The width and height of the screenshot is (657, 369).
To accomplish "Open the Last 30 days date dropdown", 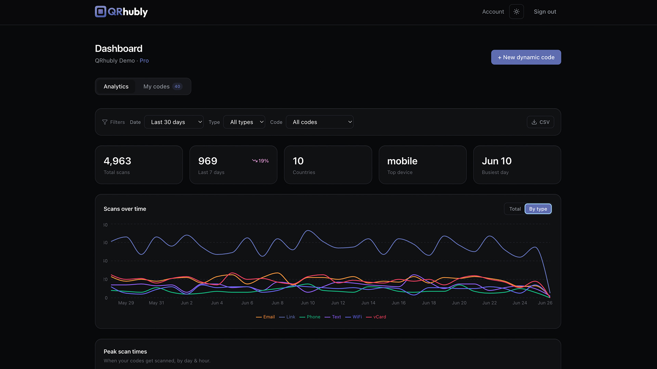I will [174, 122].
